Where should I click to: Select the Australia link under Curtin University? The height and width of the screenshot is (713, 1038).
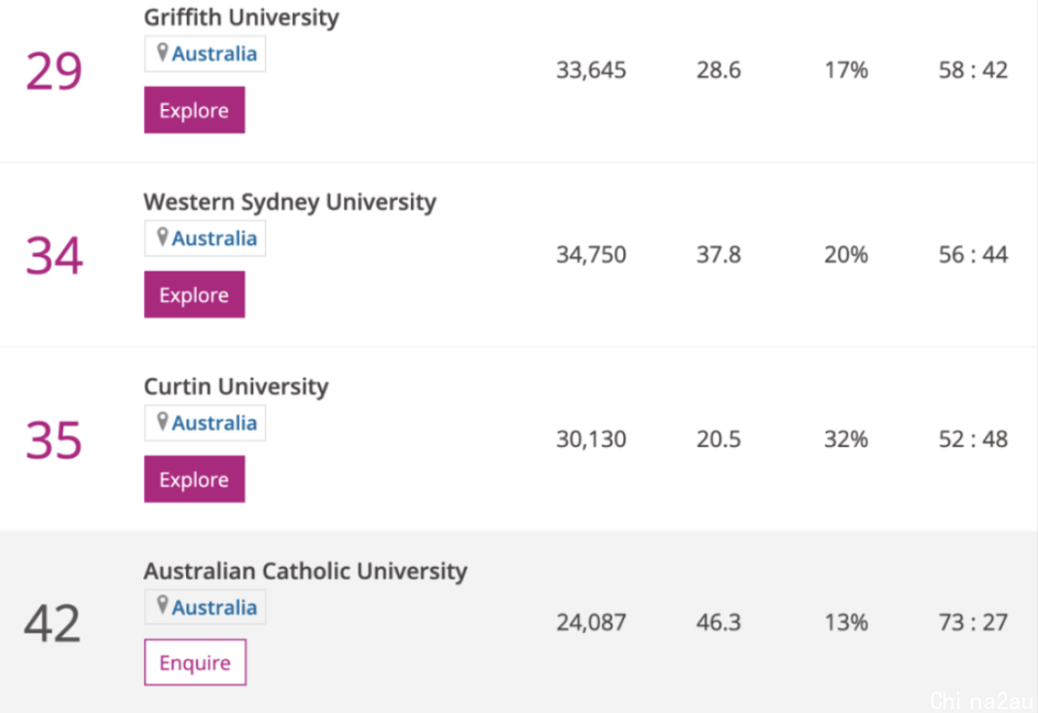[x=214, y=423]
